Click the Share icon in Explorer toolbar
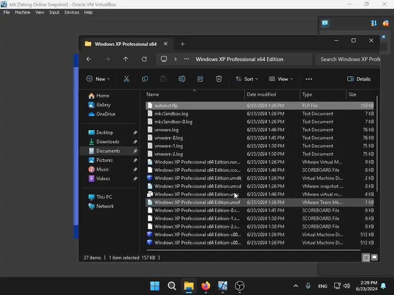The image size is (394, 295). click(x=200, y=79)
